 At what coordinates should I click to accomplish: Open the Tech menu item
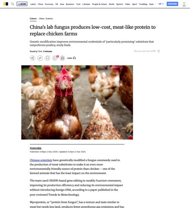(x=78, y=4)
